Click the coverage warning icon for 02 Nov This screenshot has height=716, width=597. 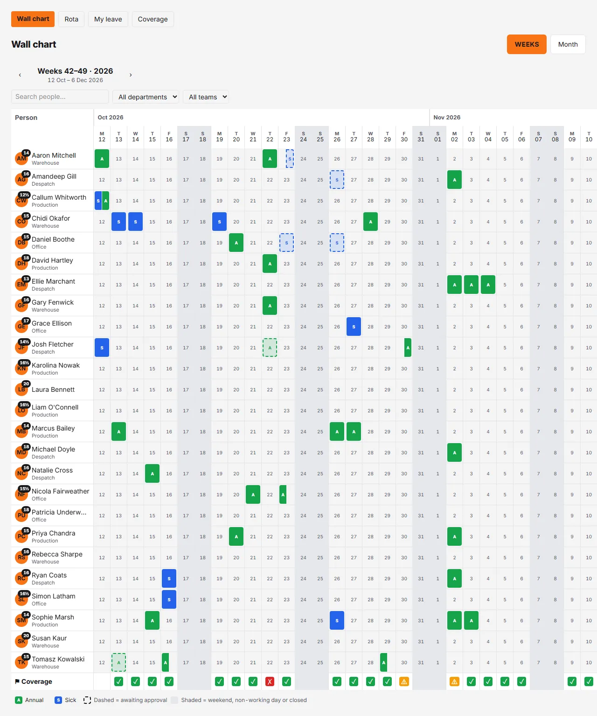click(x=454, y=681)
